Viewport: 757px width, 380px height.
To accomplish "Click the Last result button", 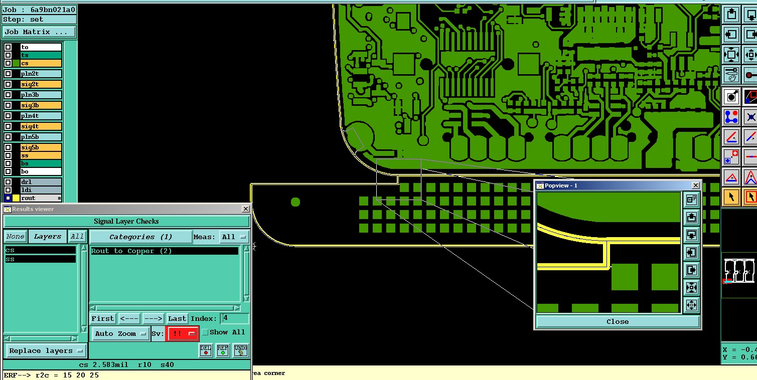I will 177,318.
